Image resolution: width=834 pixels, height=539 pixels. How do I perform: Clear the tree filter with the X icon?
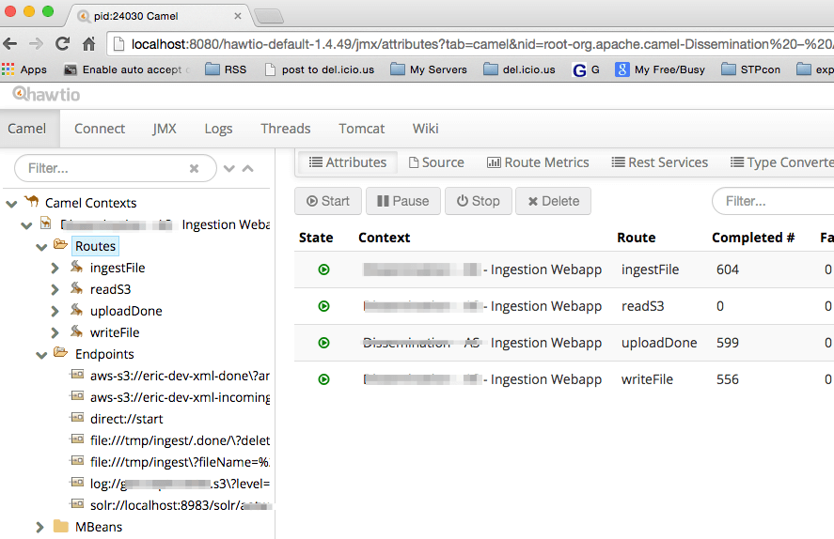[194, 168]
